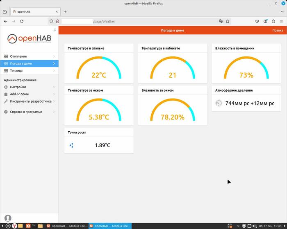Screen dimensions: 287x229
Task: Click the Погода в доме page header title
Action: coord(173,31)
